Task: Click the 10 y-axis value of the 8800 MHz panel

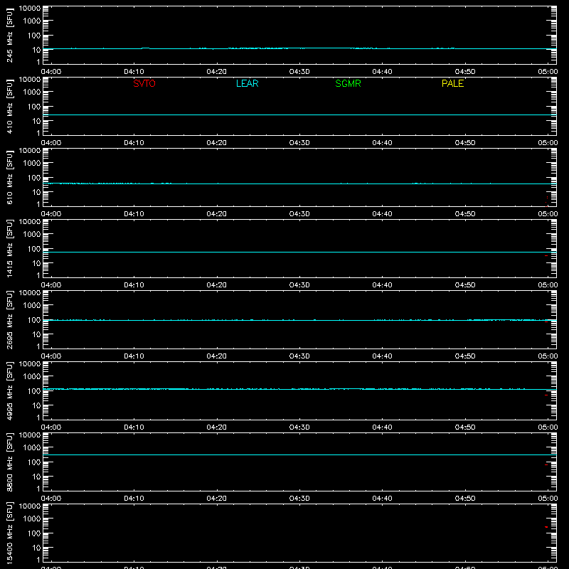Action: click(36, 477)
